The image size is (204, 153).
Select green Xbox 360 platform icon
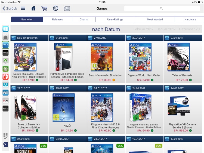[5, 69]
